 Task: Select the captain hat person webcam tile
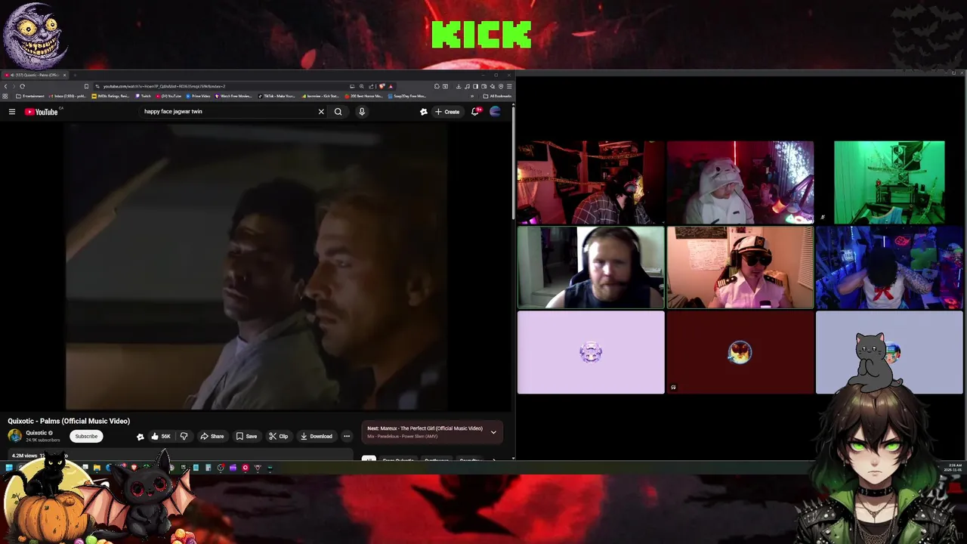click(740, 267)
